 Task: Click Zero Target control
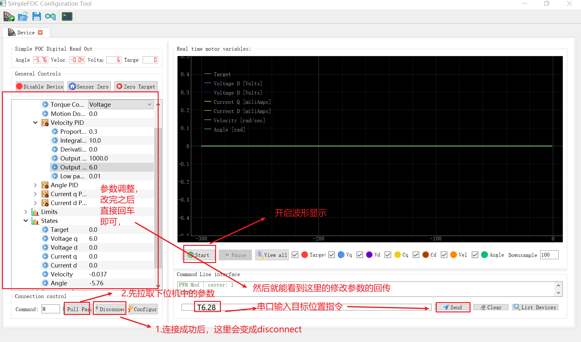[x=136, y=86]
